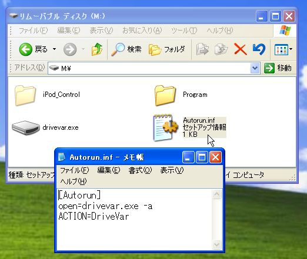Click the Up folder icon
This screenshot has width=307, height=259.
(x=97, y=49)
